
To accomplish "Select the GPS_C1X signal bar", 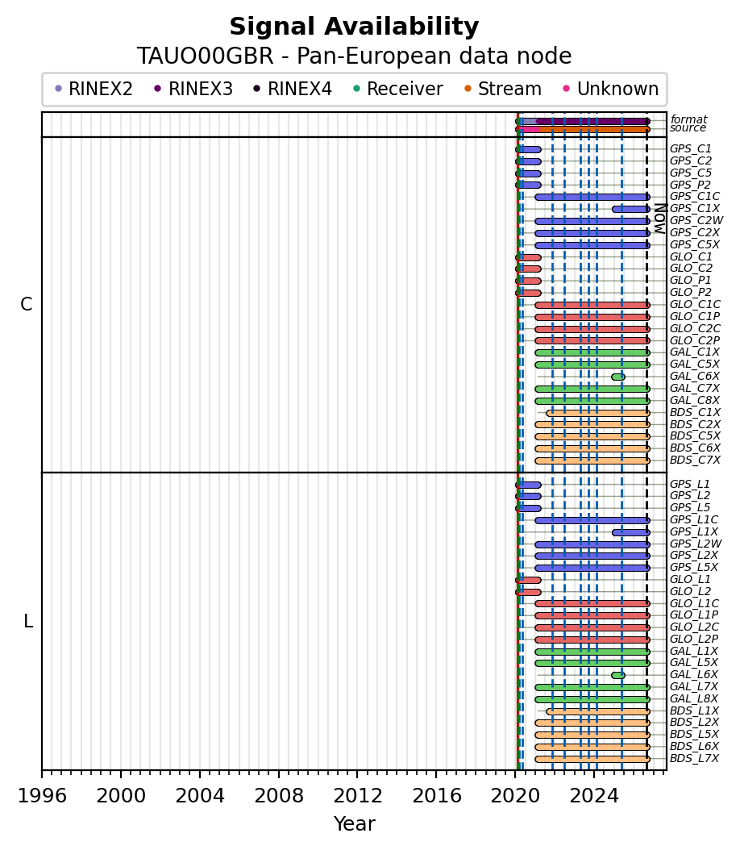I will point(630,209).
